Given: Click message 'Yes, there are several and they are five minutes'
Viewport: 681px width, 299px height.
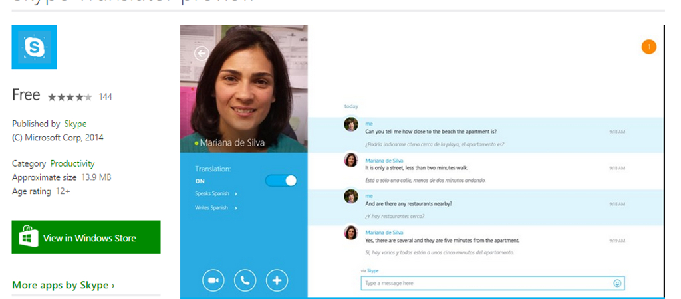Looking at the screenshot, I should point(442,240).
